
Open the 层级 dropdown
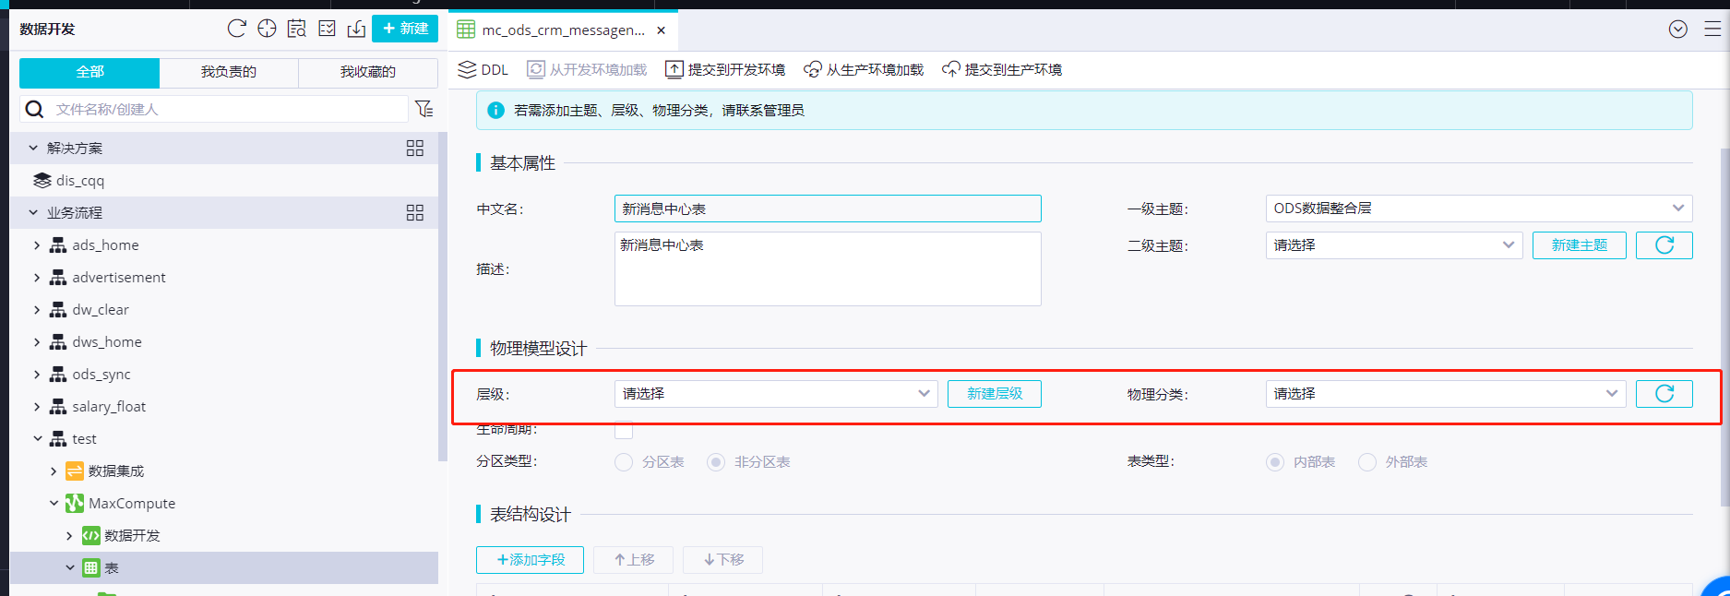click(776, 394)
